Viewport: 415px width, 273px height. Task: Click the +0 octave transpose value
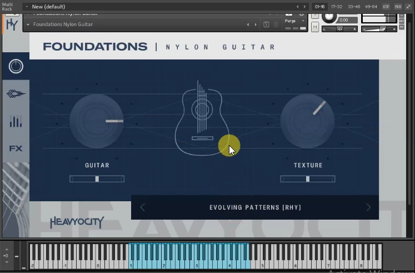coord(6,256)
